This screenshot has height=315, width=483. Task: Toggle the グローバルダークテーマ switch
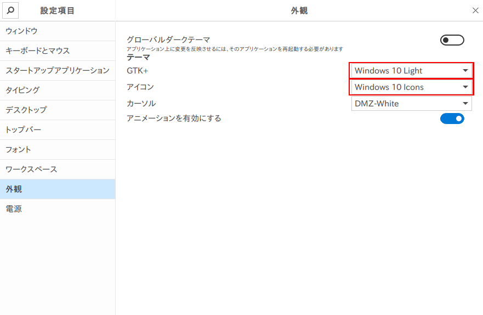[x=452, y=40]
